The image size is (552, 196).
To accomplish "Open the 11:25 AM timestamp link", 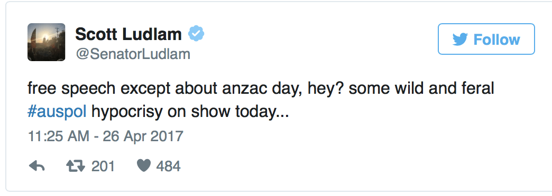I will pyautogui.click(x=59, y=136).
